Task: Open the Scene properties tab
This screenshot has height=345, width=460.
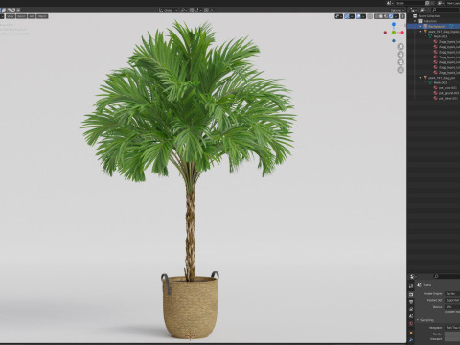Action: tap(411, 316)
